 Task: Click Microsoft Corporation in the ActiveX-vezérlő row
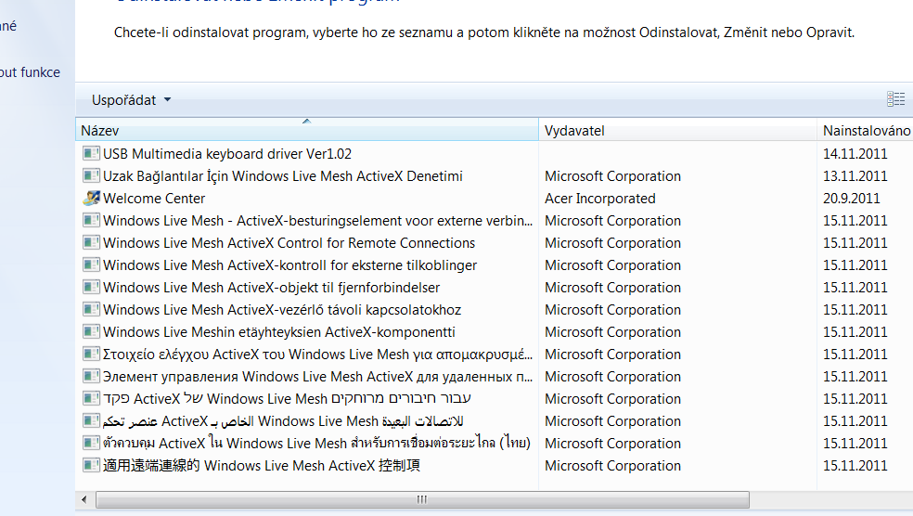pyautogui.click(x=612, y=310)
